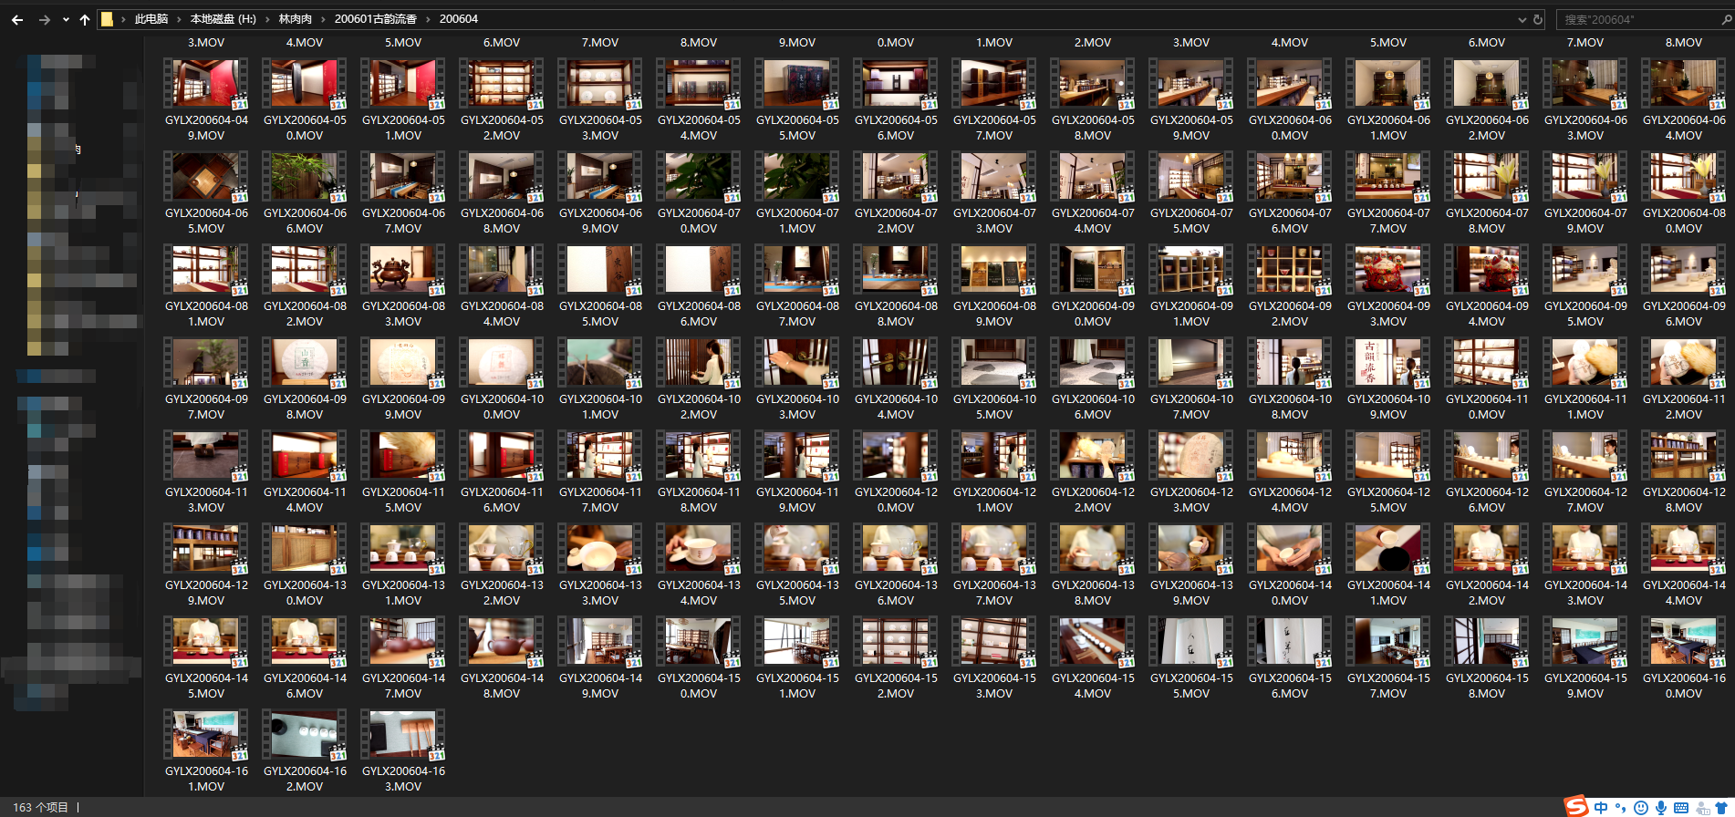The width and height of the screenshot is (1735, 817).
Task: Go up one folder level
Action: click(85, 19)
